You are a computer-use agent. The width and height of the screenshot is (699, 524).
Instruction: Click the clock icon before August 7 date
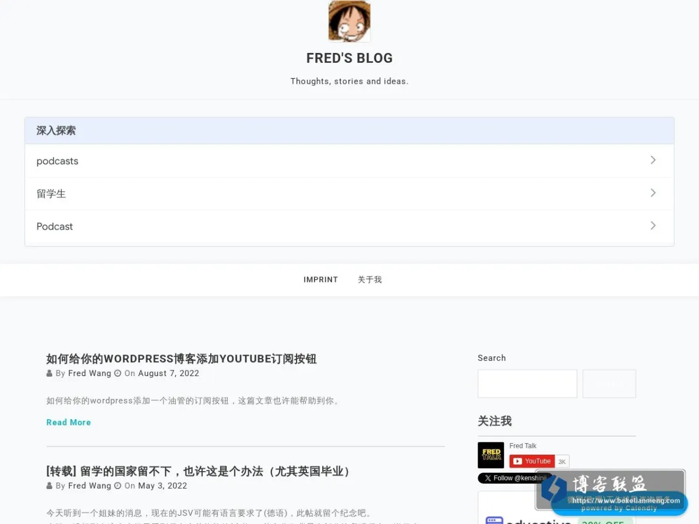click(118, 373)
